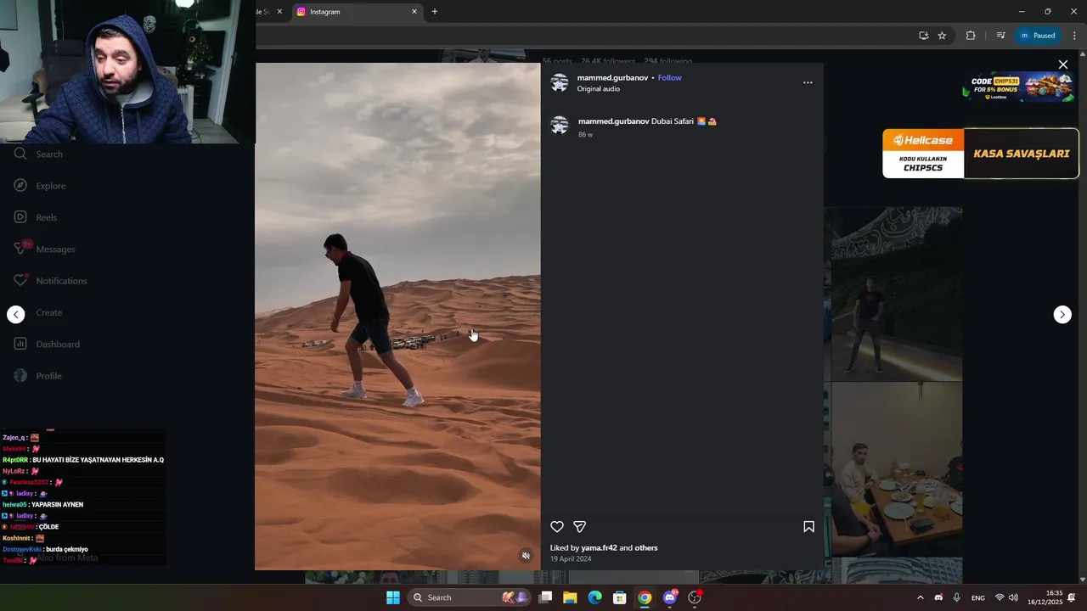This screenshot has height=611, width=1087.
Task: Open Messages in the Instagram sidebar
Action: 44,249
